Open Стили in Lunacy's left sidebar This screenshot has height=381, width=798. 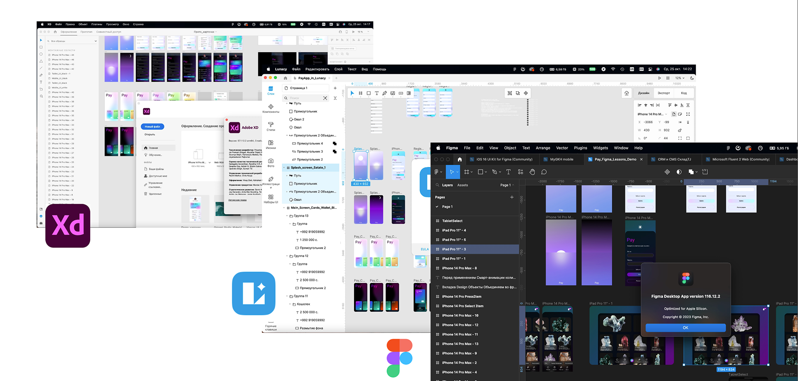click(x=271, y=126)
